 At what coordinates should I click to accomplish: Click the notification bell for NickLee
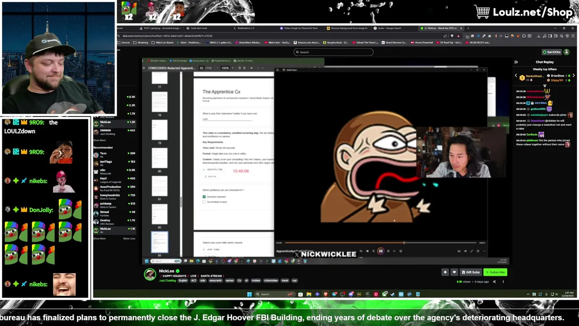click(445, 272)
